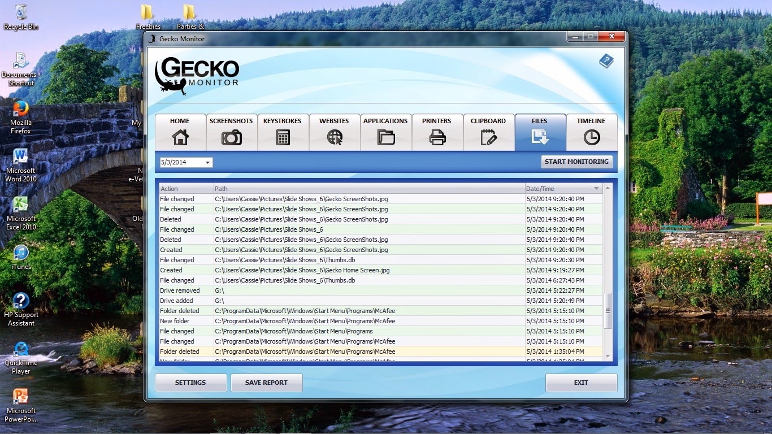Sort by the Path column header
The height and width of the screenshot is (434, 772).
click(x=369, y=189)
